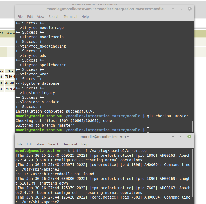Click 'Size' column header in phpPgAdmin
The image size is (206, 204).
(11, 71)
